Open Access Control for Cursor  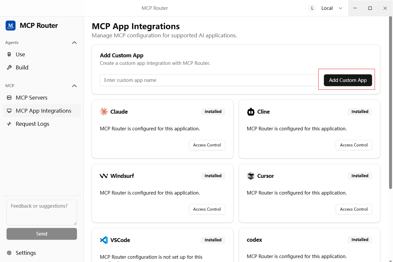(x=354, y=209)
